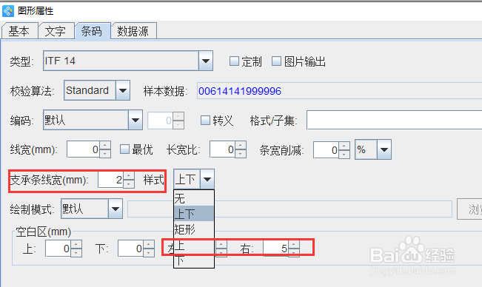This screenshot has height=287, width=482.
Task: Click the 样本数据 input field
Action: pos(339,91)
